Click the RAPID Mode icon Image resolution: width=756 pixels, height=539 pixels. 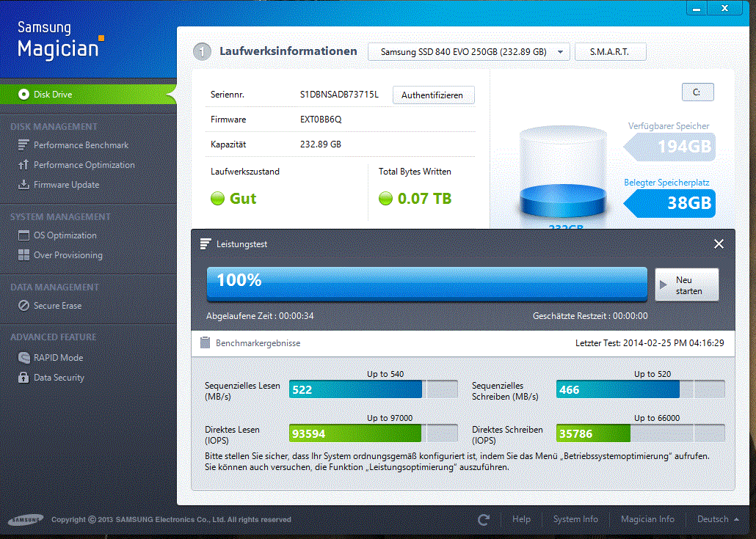[23, 357]
